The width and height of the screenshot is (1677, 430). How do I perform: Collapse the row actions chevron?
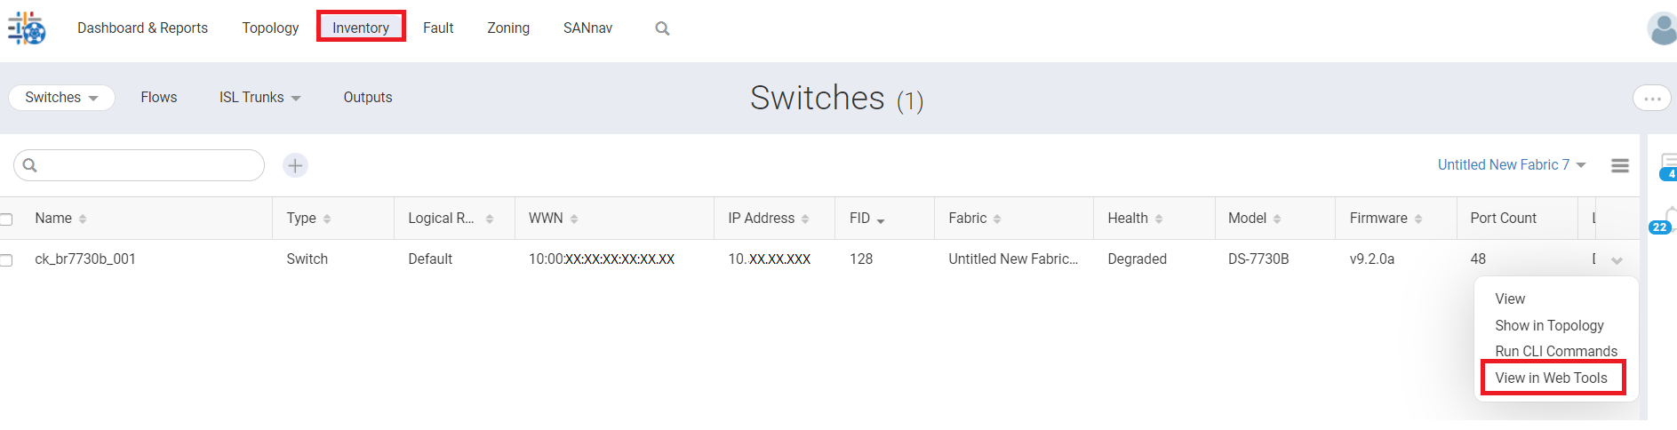[1617, 260]
